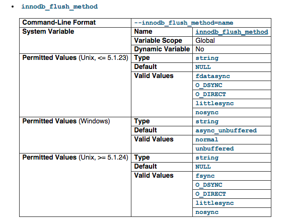The image size is (291, 223).
Task: Click Permitted Values (Unix, <= 5.1.23) label
Action: pos(75,58)
